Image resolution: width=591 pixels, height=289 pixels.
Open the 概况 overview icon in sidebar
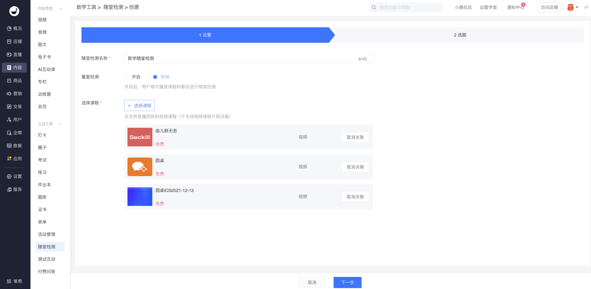pos(9,29)
